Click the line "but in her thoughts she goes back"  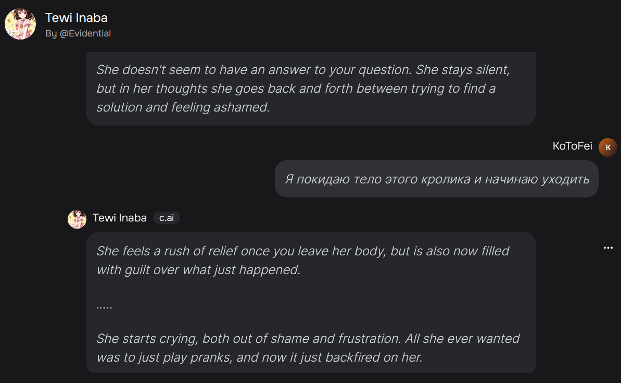(x=296, y=89)
